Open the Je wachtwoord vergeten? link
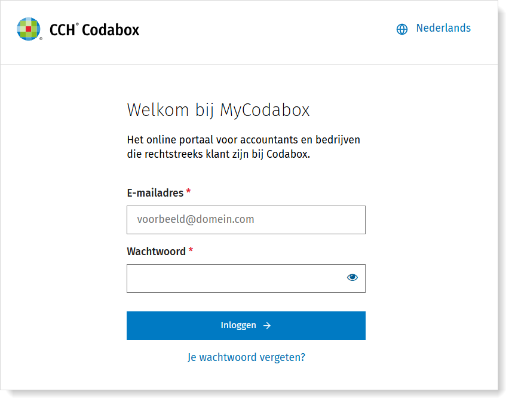 (x=246, y=357)
